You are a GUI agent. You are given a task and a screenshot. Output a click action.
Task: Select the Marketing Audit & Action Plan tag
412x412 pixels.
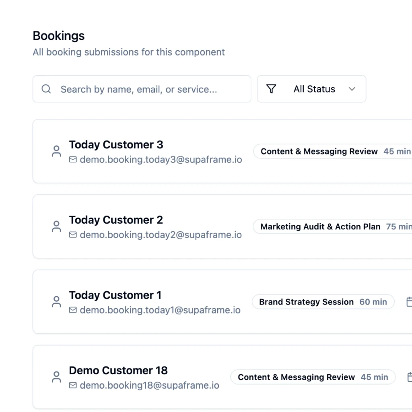[x=333, y=227]
